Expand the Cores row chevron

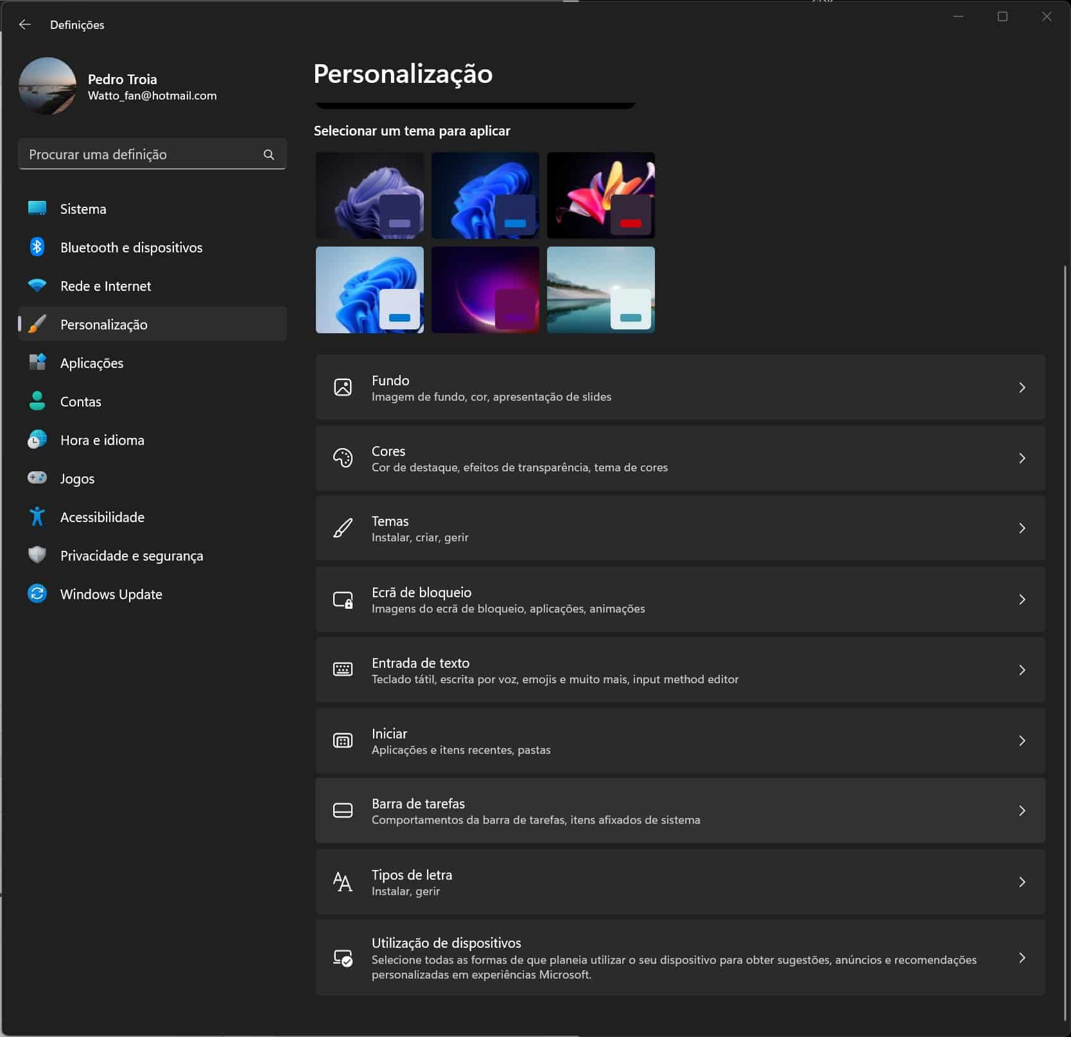(x=1022, y=458)
